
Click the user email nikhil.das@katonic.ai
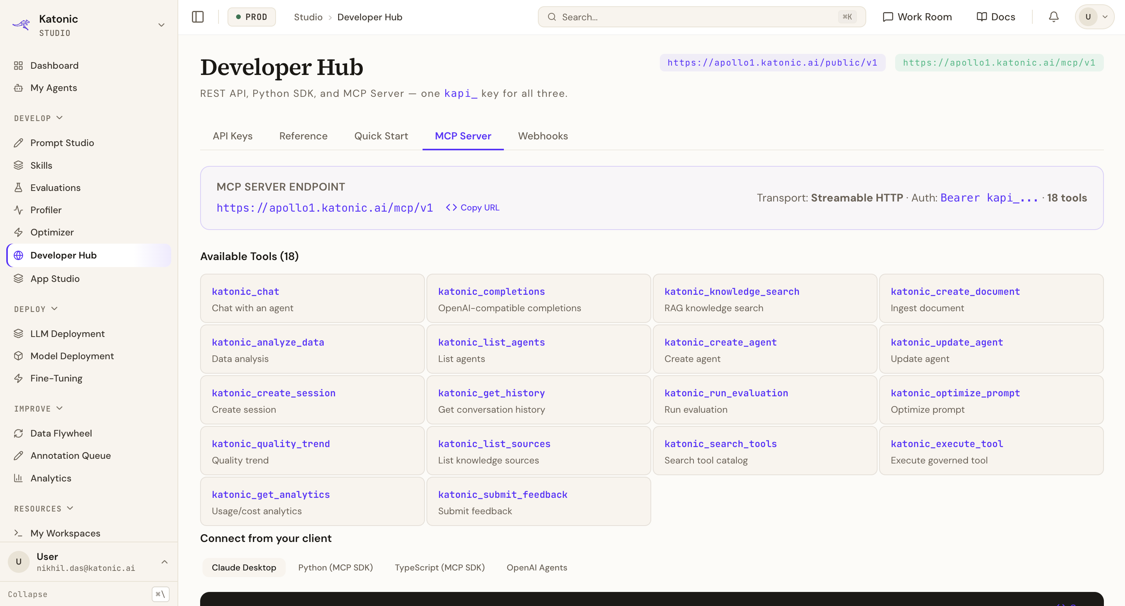[x=86, y=569]
